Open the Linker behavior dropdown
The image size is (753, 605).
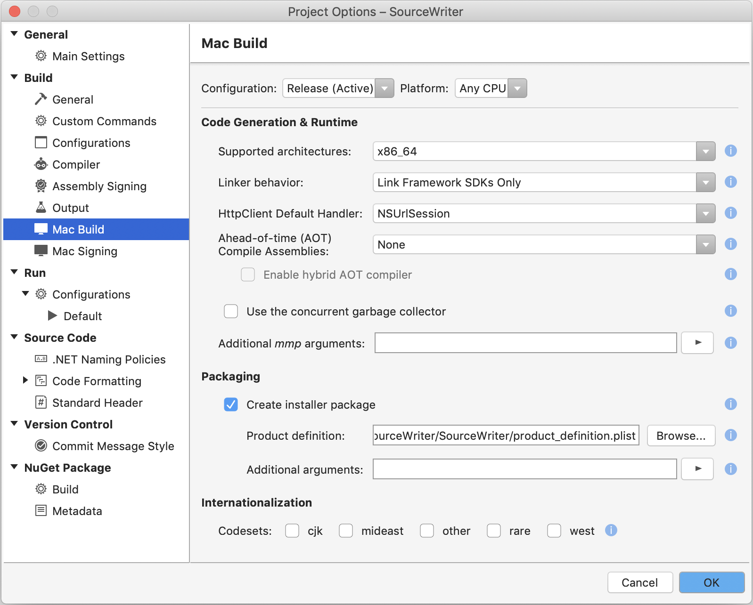pyautogui.click(x=544, y=182)
